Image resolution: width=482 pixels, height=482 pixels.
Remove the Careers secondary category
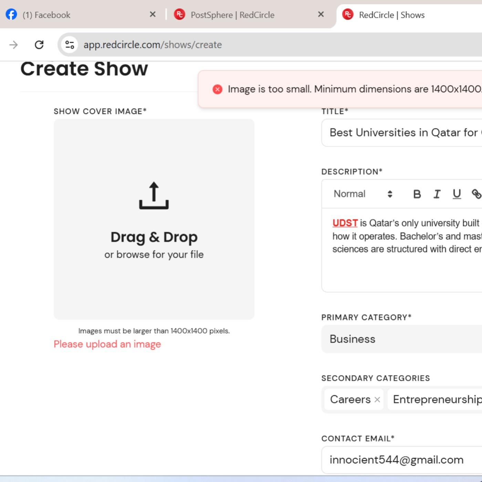coord(377,399)
